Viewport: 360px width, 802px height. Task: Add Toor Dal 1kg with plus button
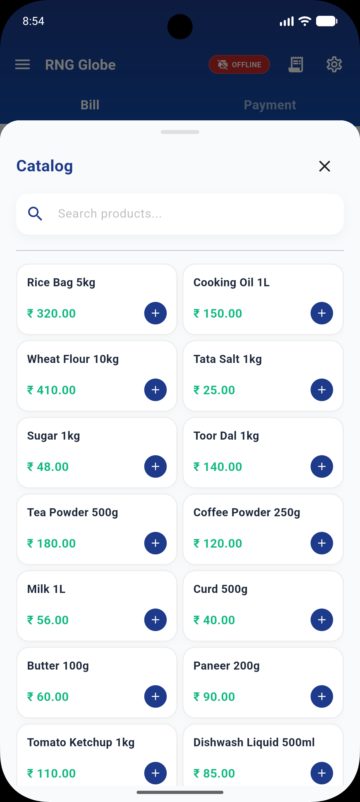tap(322, 466)
